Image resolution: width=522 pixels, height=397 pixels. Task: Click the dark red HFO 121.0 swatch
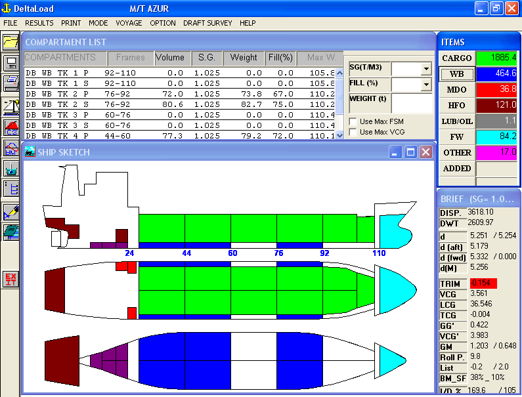(x=496, y=106)
